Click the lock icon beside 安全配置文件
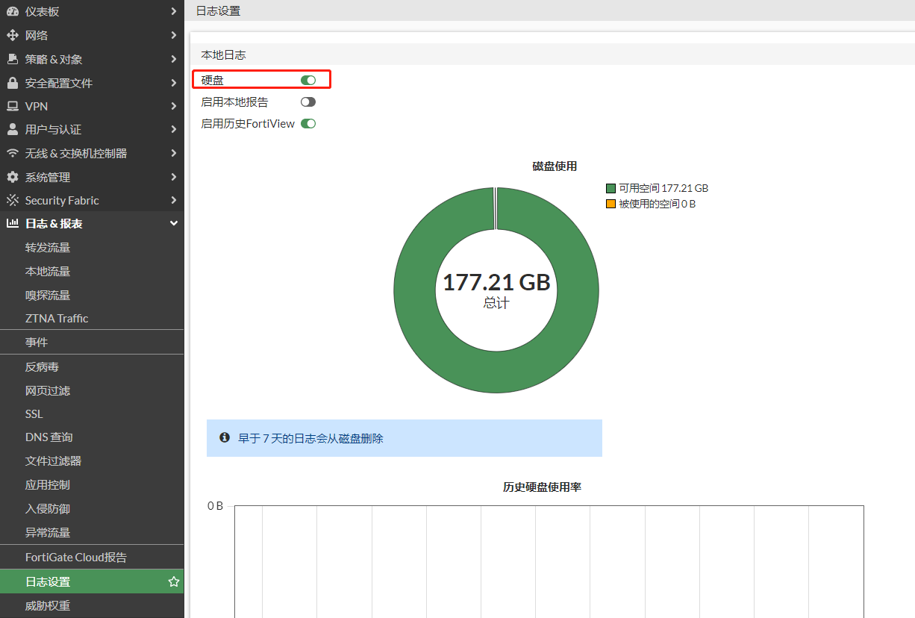The image size is (915, 618). (12, 83)
